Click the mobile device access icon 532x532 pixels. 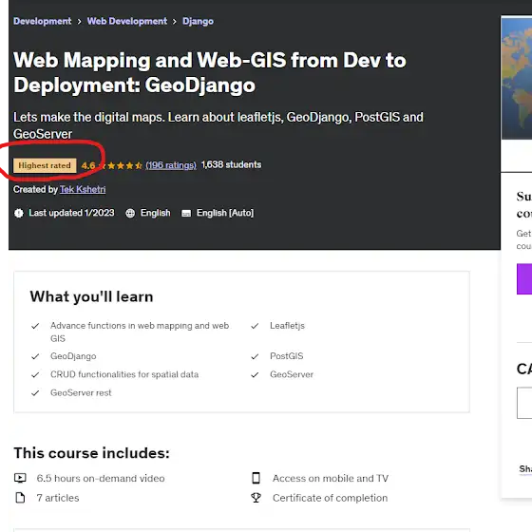256,478
